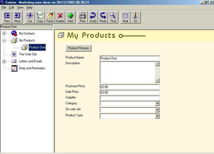214x154 pixels.
Task: Select My Contacts in the tree
Action: pyautogui.click(x=27, y=33)
